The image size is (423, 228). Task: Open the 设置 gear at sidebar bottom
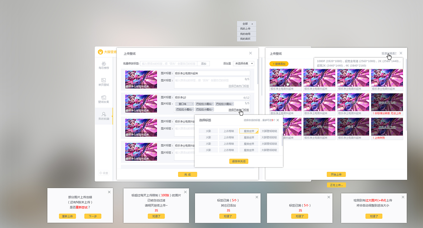103,173
